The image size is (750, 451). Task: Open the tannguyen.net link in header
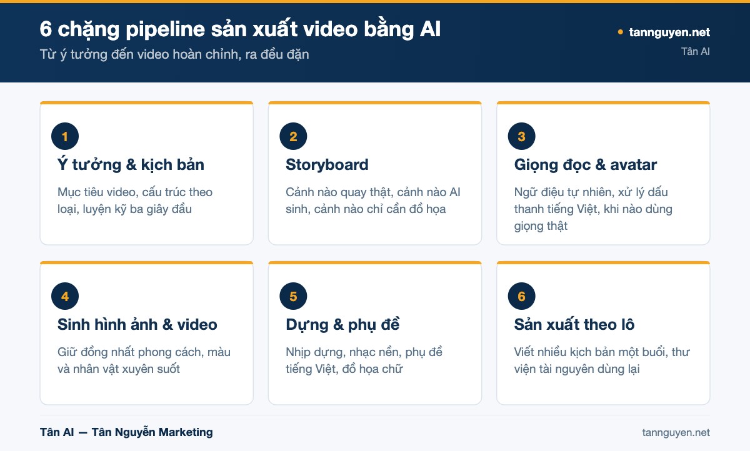tap(669, 32)
